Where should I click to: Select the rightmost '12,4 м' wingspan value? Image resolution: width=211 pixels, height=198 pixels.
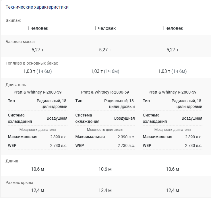(173, 190)
